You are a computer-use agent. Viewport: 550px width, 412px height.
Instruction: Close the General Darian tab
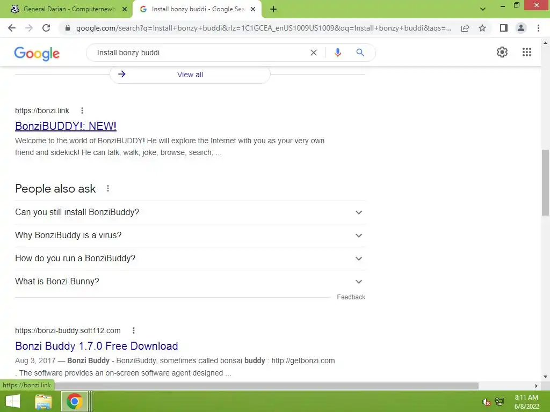(x=125, y=9)
